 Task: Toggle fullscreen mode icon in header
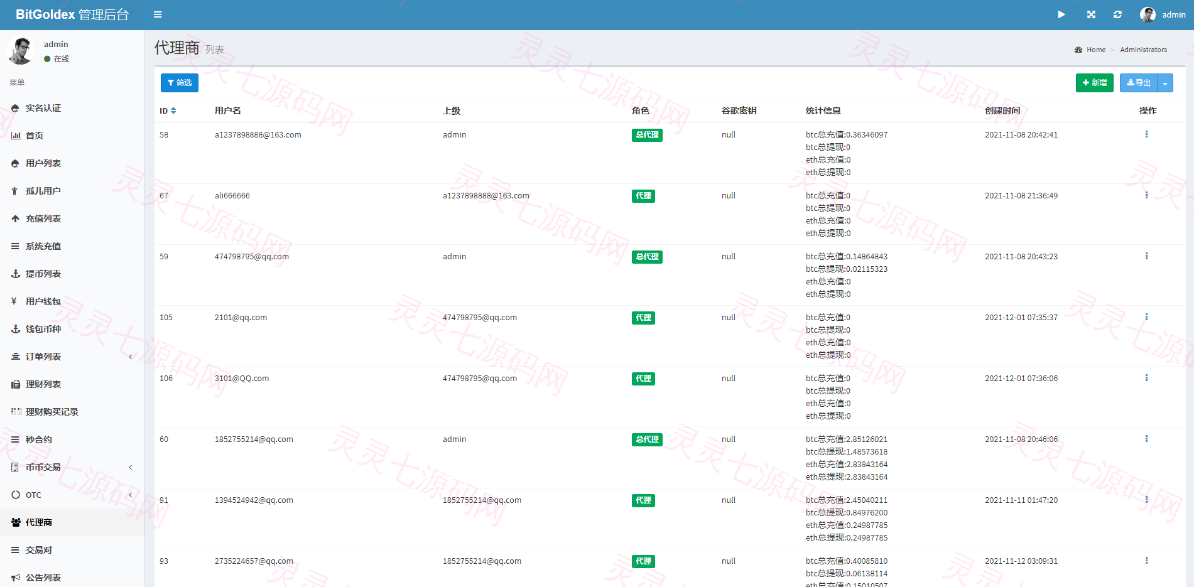(x=1091, y=14)
